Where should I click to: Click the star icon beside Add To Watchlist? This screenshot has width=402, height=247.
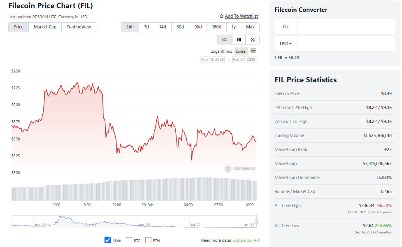tap(221, 16)
